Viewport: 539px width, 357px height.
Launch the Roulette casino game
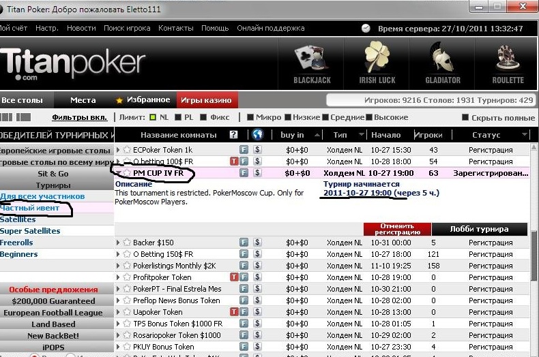(508, 64)
